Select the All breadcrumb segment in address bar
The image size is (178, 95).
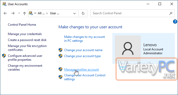click(x=41, y=13)
